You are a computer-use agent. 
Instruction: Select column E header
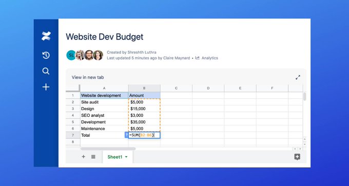[240, 88]
